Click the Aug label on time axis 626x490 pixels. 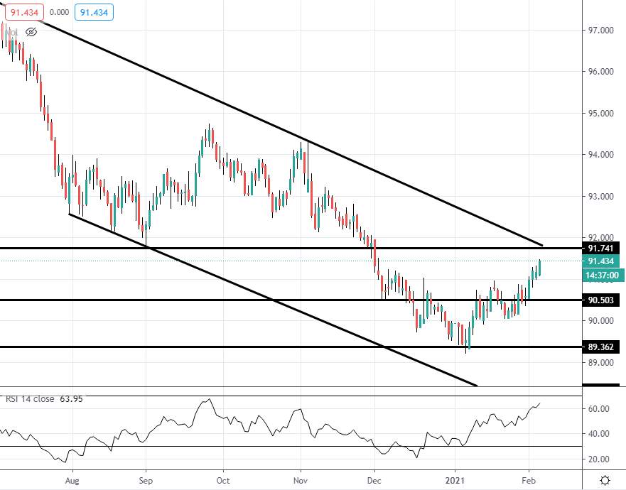[x=72, y=481]
